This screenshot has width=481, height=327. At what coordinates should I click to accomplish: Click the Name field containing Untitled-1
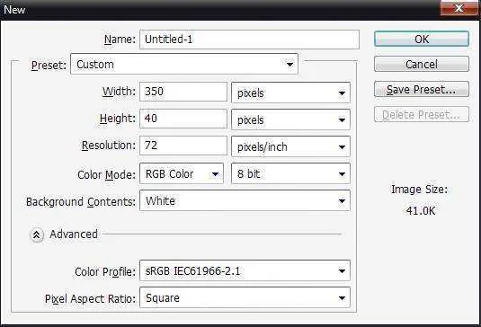249,40
